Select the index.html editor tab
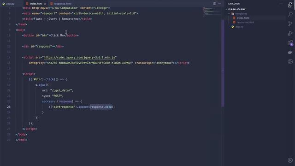 click(36, 4)
